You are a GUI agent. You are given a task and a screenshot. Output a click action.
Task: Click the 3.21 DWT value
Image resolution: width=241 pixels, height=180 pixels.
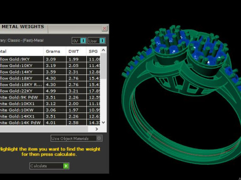click(73, 91)
